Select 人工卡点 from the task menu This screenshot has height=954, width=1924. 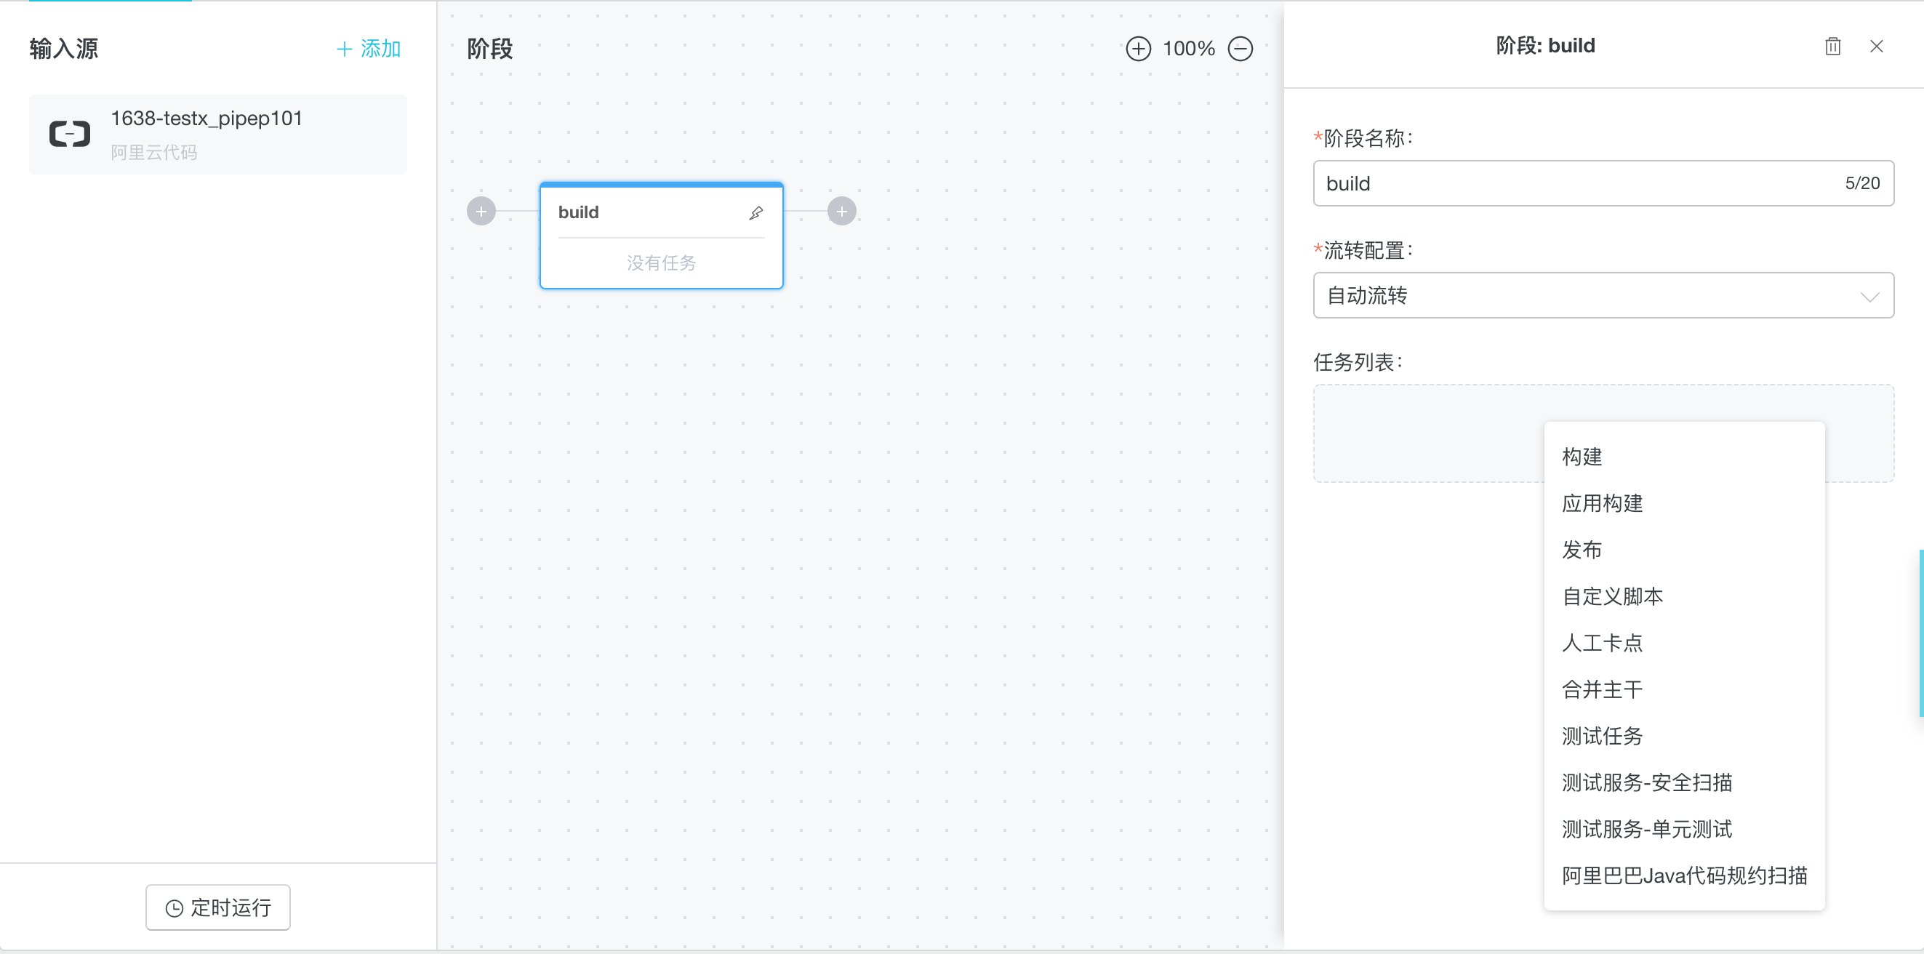(x=1684, y=643)
